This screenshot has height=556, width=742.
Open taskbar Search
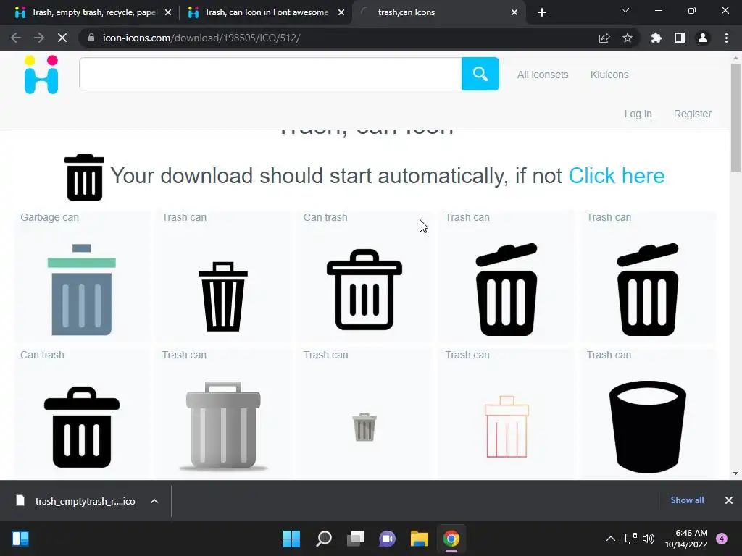pyautogui.click(x=324, y=539)
